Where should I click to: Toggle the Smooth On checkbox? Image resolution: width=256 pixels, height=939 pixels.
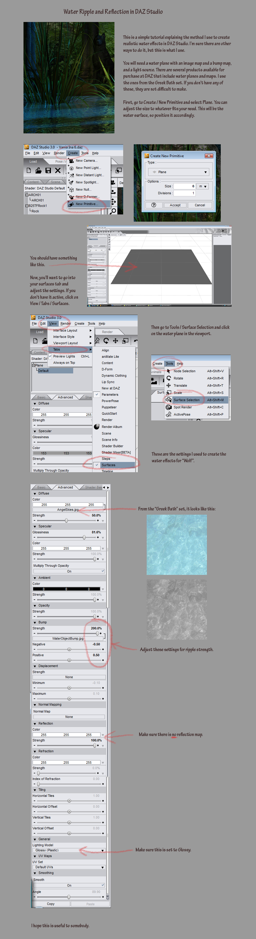(103, 885)
